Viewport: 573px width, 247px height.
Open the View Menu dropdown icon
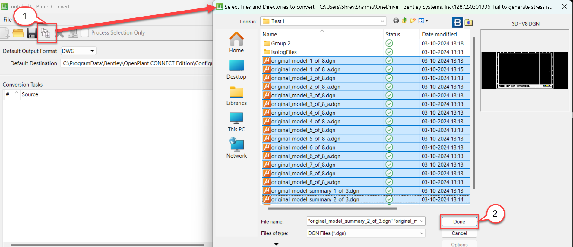423,20
